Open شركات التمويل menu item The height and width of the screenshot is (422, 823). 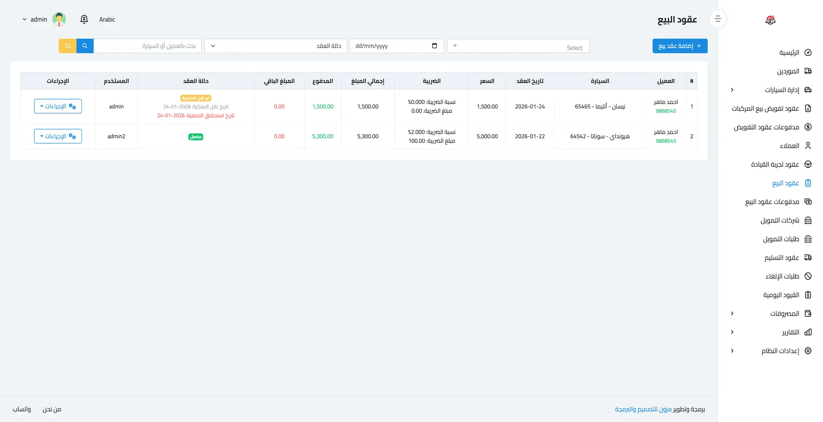click(x=780, y=220)
